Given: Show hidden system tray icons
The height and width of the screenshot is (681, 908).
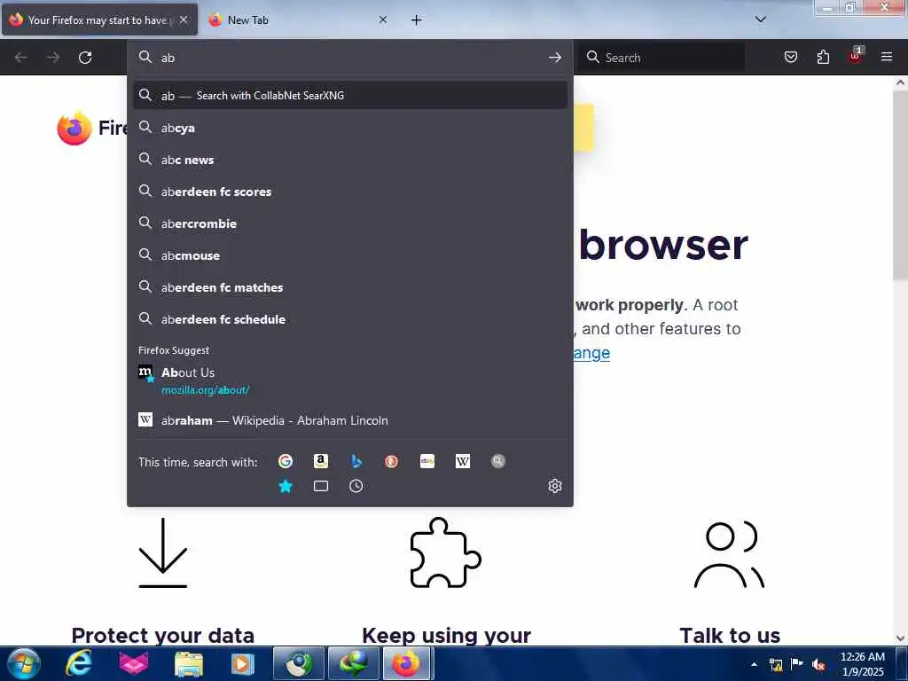Looking at the screenshot, I should [754, 664].
